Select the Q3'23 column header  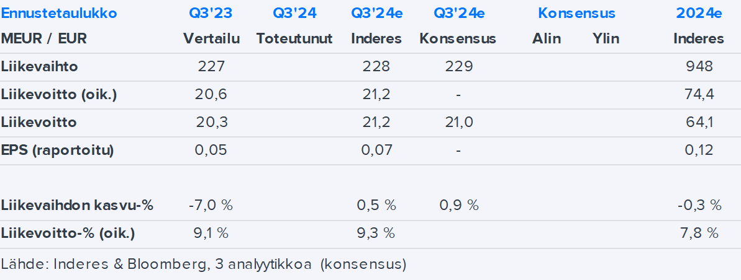click(211, 13)
